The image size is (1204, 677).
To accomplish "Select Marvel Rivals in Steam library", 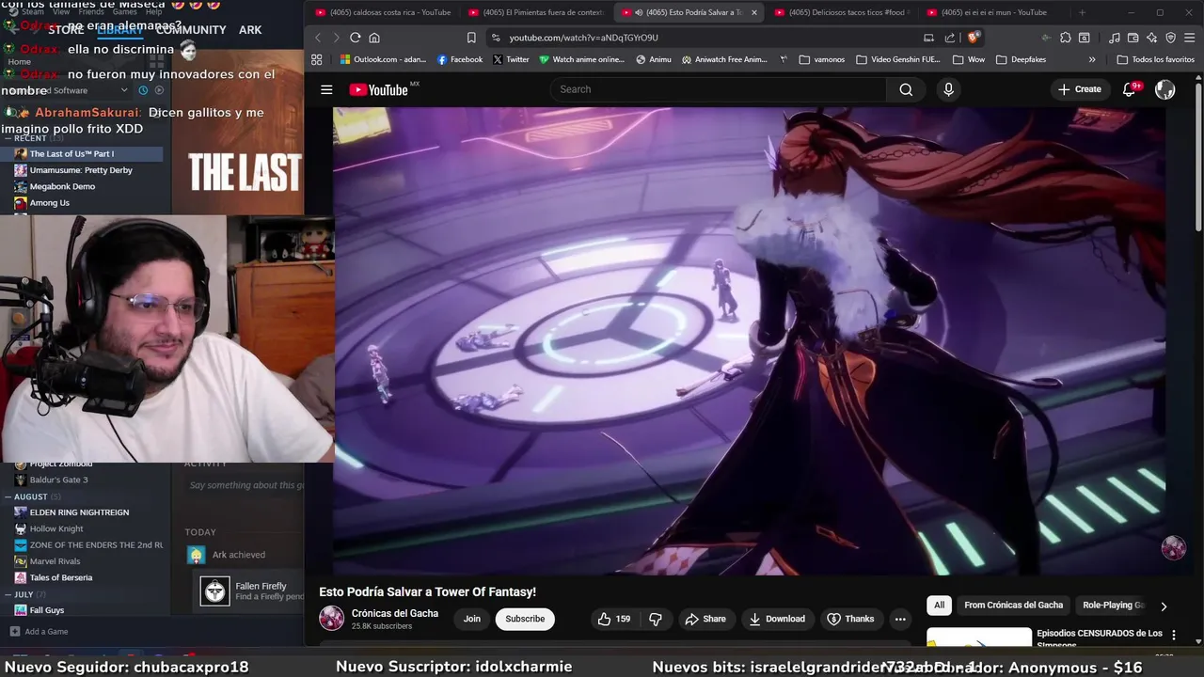I will click(55, 561).
